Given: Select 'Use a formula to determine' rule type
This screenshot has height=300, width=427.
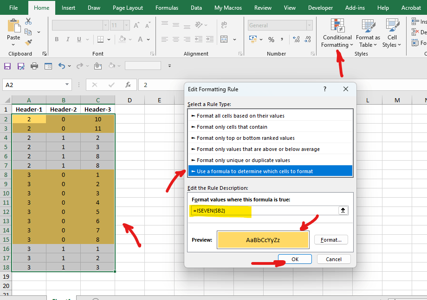Looking at the screenshot, I should tap(271, 171).
